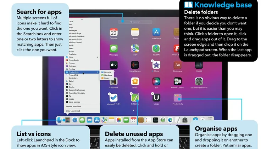Launch Siri from the Launchpad grid
Image resolution: width=266 pixels, height=149 pixels.
pos(156,81)
